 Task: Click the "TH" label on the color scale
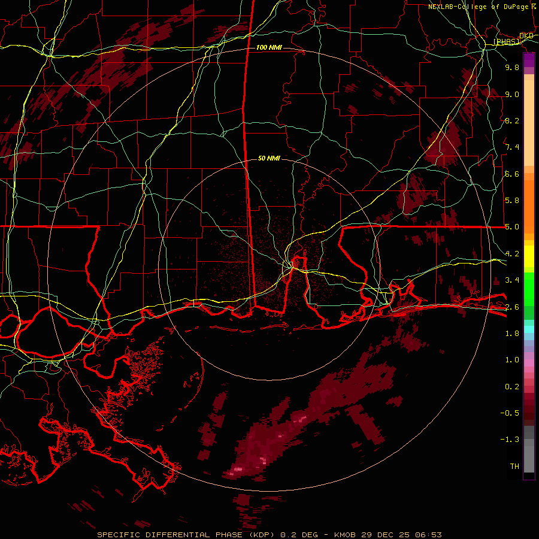pyautogui.click(x=514, y=467)
